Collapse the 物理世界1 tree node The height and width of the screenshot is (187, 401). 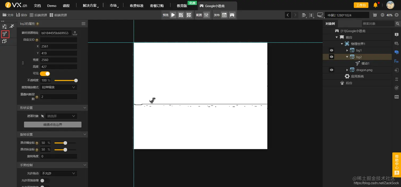coord(342,44)
